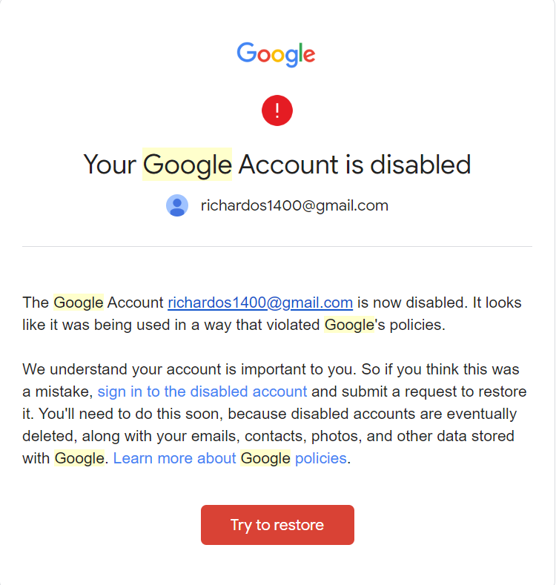Screen dimensions: 556x585
Task: Click the red exclamation alert icon
Action: 277,110
